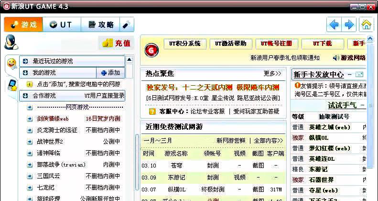Select 战神世界2 game entry
Screen dimensions: 378x201
50,142
